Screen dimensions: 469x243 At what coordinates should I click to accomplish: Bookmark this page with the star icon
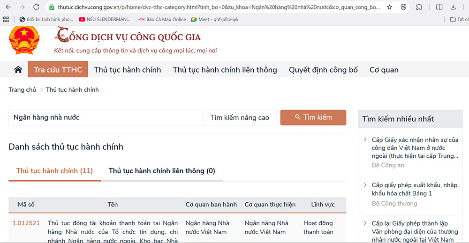point(389,7)
